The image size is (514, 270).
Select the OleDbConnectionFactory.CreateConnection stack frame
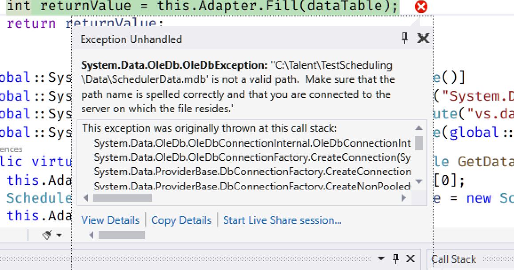252,157
